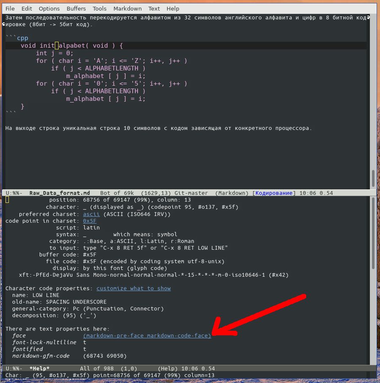The image size is (380, 383).
Task: Click the font-lock-multiline property row
Action: 49,343
